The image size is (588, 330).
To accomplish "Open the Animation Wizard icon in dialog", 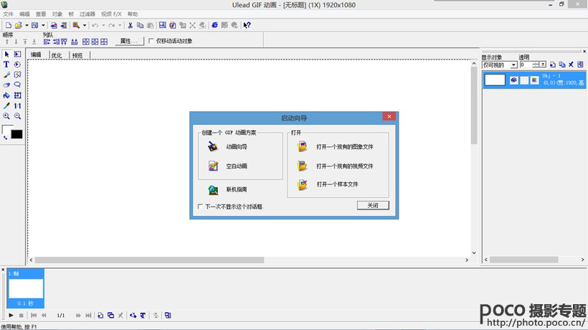I will (x=213, y=146).
